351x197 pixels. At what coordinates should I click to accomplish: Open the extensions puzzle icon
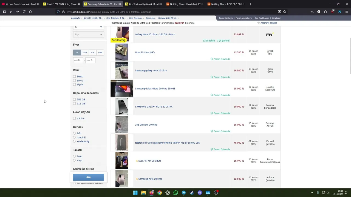325,12
